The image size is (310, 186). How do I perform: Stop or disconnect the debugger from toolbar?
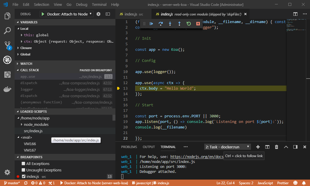click(198, 24)
